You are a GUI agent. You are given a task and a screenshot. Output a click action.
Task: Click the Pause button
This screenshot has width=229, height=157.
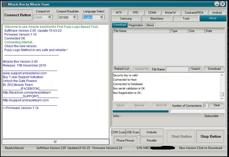click(x=121, y=105)
